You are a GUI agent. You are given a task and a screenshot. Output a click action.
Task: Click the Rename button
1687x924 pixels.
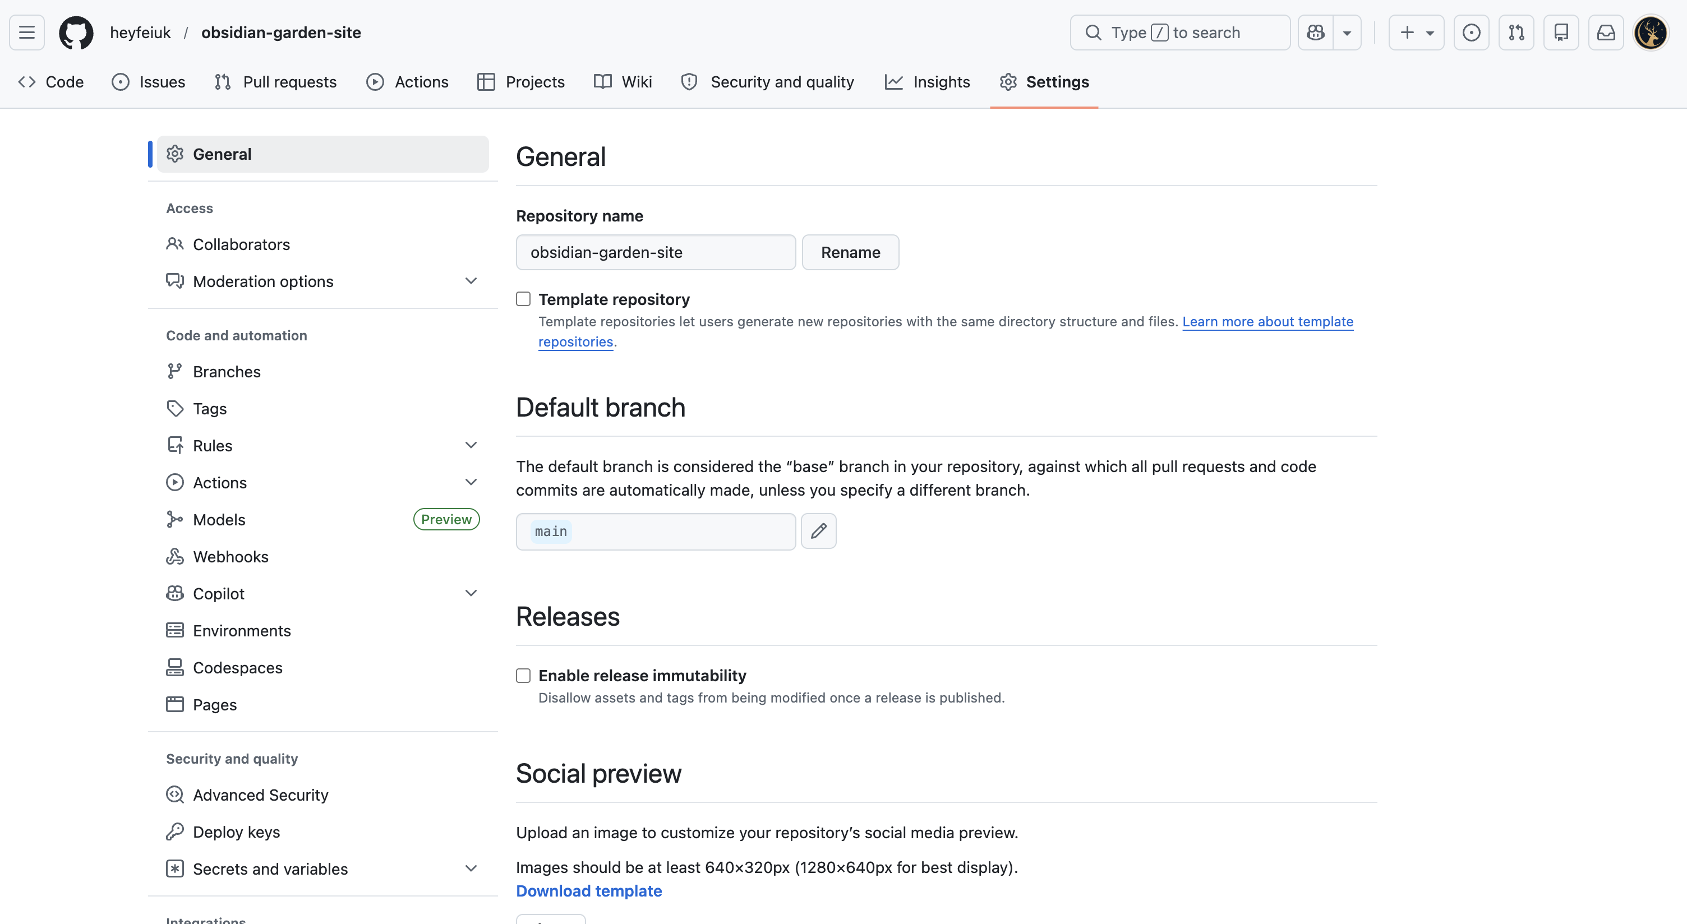(850, 252)
